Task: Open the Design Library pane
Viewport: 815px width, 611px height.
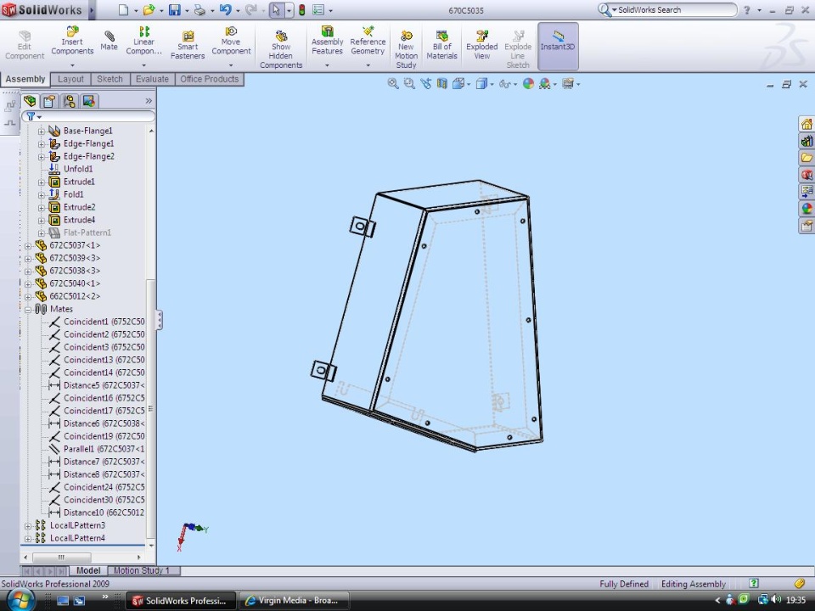Action: [x=807, y=141]
